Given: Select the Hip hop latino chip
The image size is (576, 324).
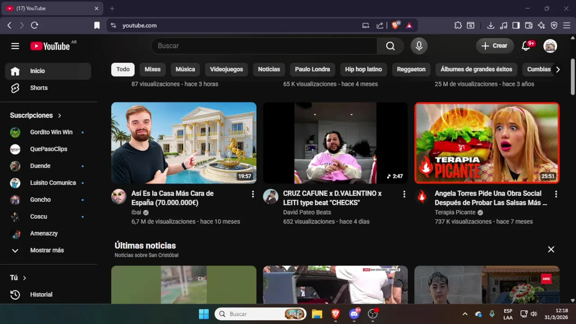Looking at the screenshot, I should pyautogui.click(x=364, y=69).
